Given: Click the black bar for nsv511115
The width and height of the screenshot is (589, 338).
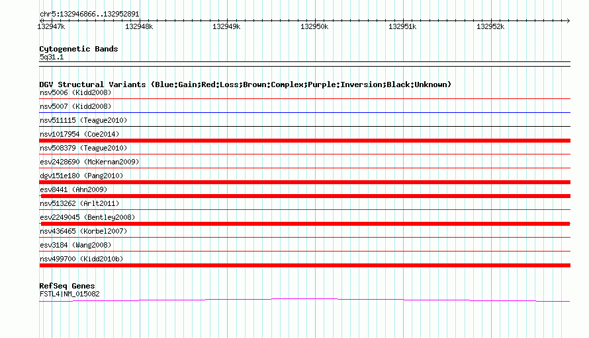Looking at the screenshot, I should coord(304,126).
